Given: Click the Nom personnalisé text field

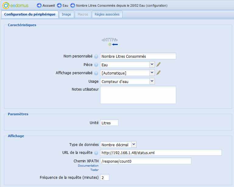Looking at the screenshot, I should pyautogui.click(x=138, y=56).
